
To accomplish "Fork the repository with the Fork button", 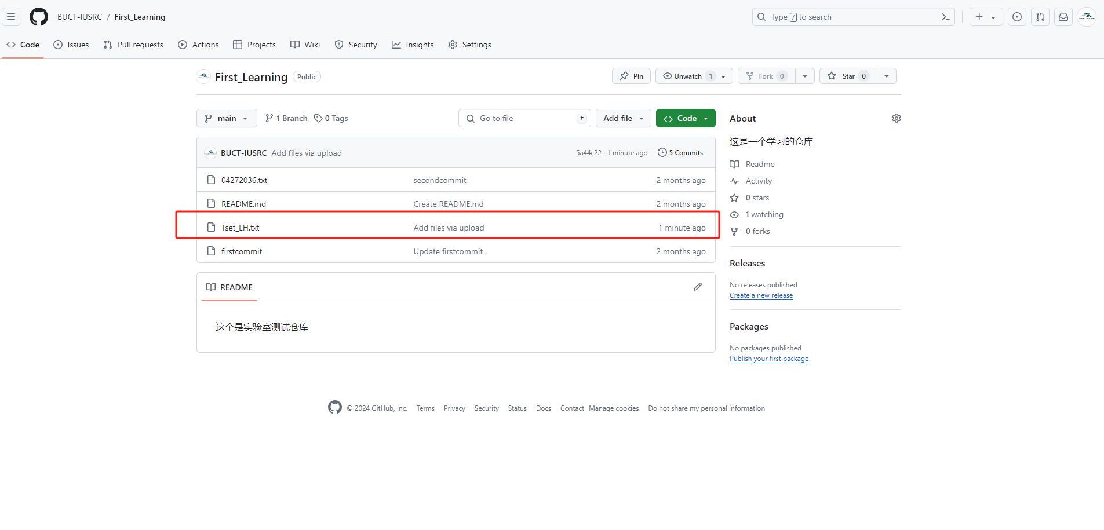I will (767, 76).
